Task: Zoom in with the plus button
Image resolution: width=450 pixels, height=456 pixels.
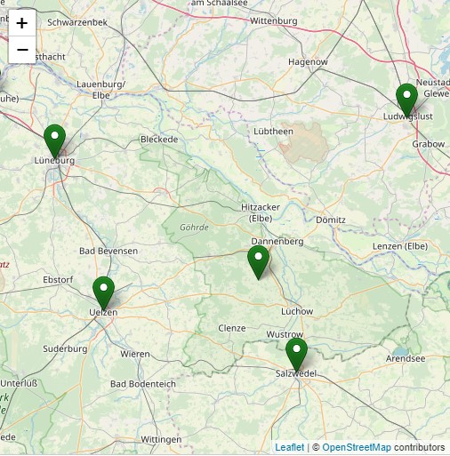Action: [x=22, y=23]
